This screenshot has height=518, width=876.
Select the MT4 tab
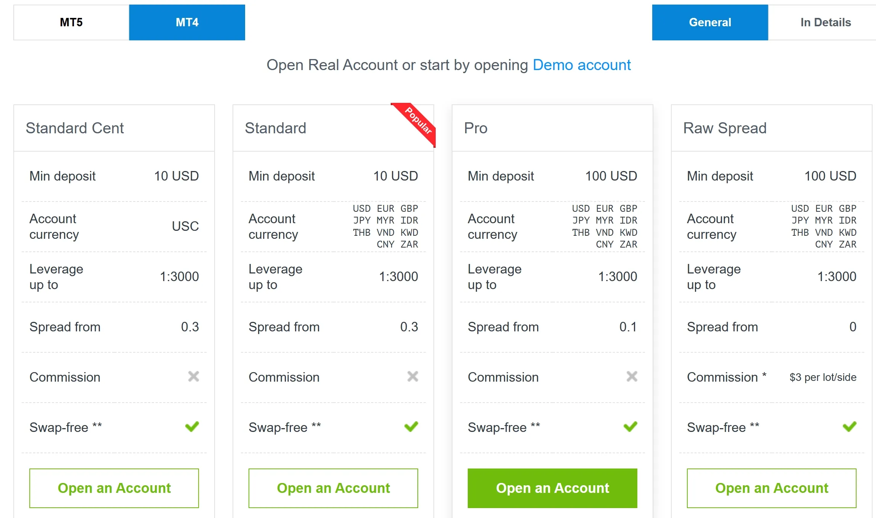187,22
